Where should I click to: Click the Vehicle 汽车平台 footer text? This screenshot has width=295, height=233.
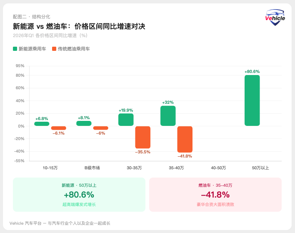coord(60,223)
